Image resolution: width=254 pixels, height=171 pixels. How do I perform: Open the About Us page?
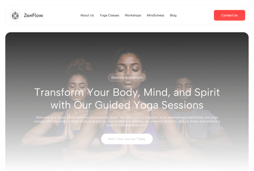pyautogui.click(x=87, y=15)
